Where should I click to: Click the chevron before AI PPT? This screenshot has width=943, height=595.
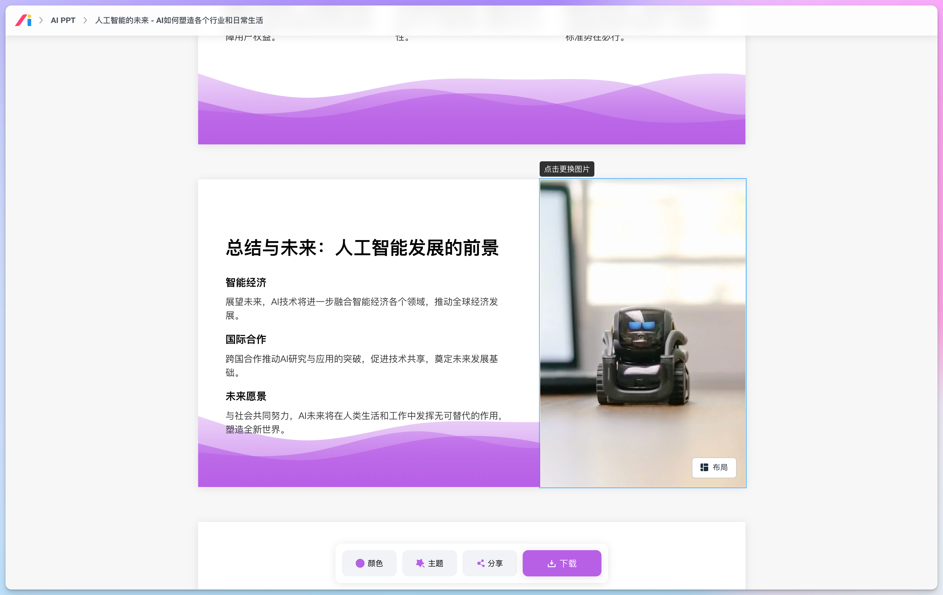coord(41,20)
